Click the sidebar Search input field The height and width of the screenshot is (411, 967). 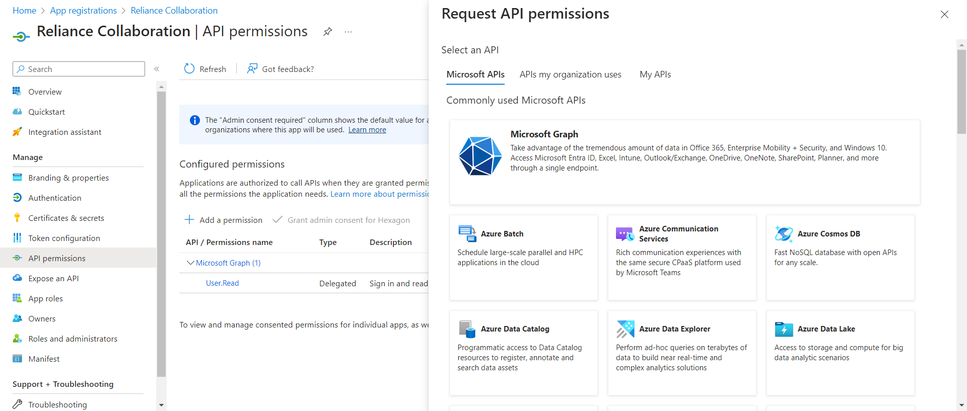79,69
